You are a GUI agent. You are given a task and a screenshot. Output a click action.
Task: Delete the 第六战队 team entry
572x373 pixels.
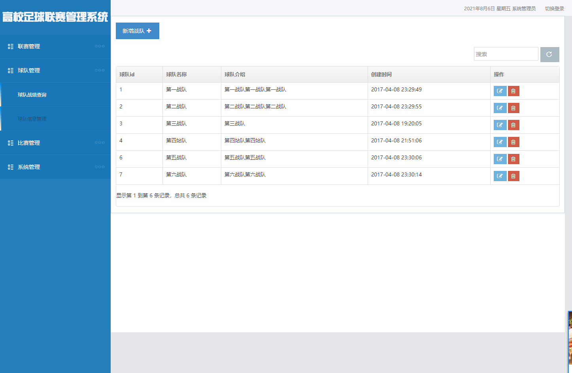(x=513, y=176)
